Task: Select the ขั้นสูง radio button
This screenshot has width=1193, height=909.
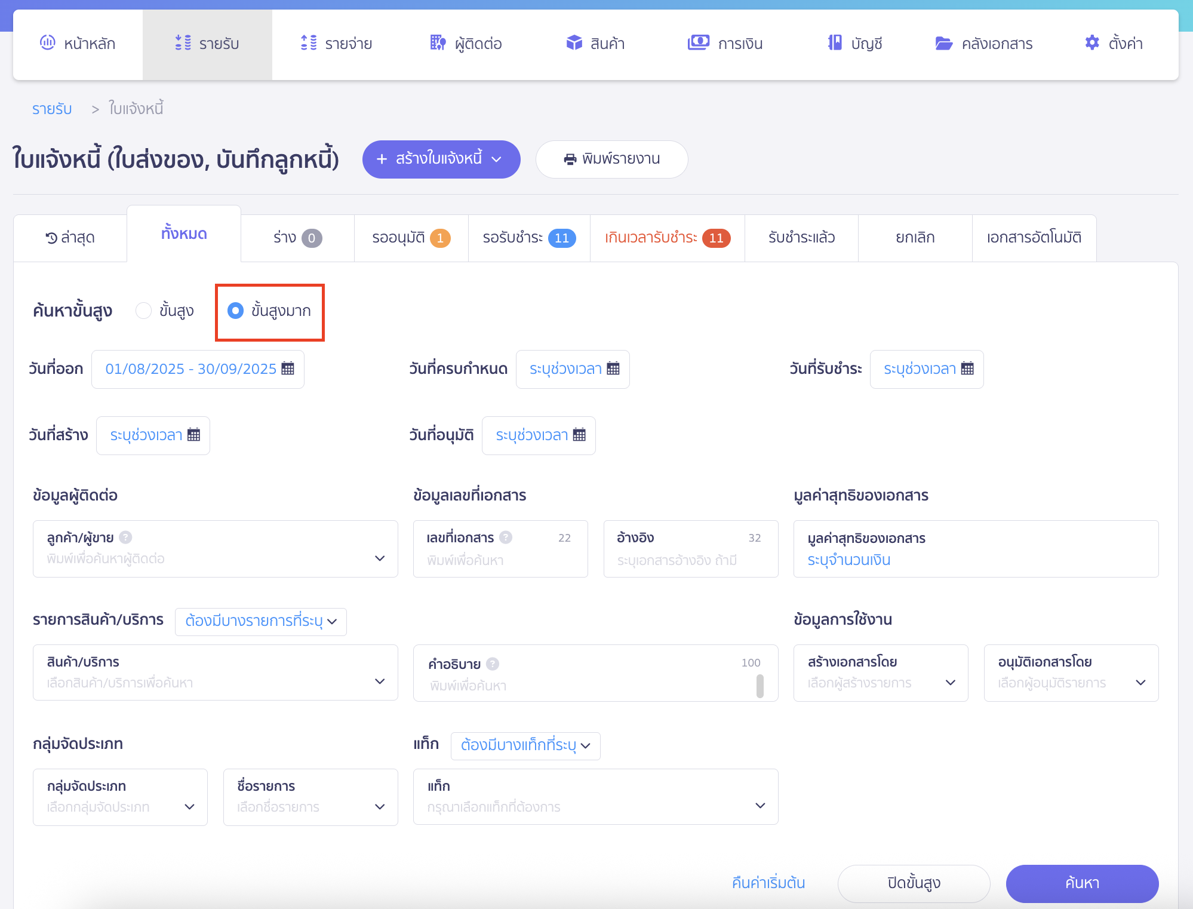Action: point(143,311)
